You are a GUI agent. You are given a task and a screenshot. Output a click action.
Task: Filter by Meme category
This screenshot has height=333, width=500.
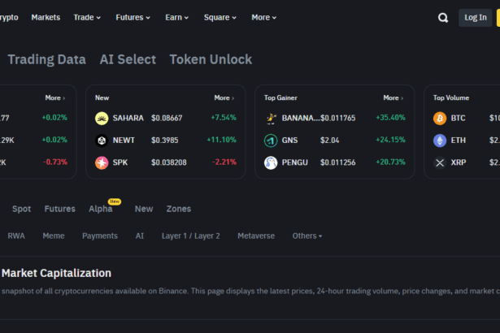(x=54, y=236)
